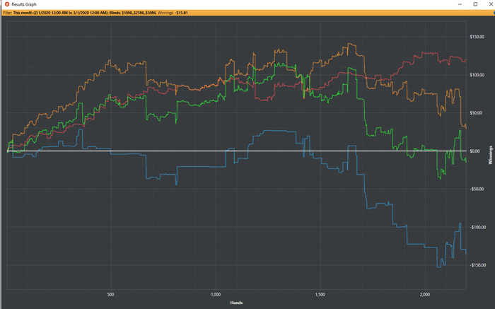
Task: Click the -$150.00 axis label
Action: 477,265
